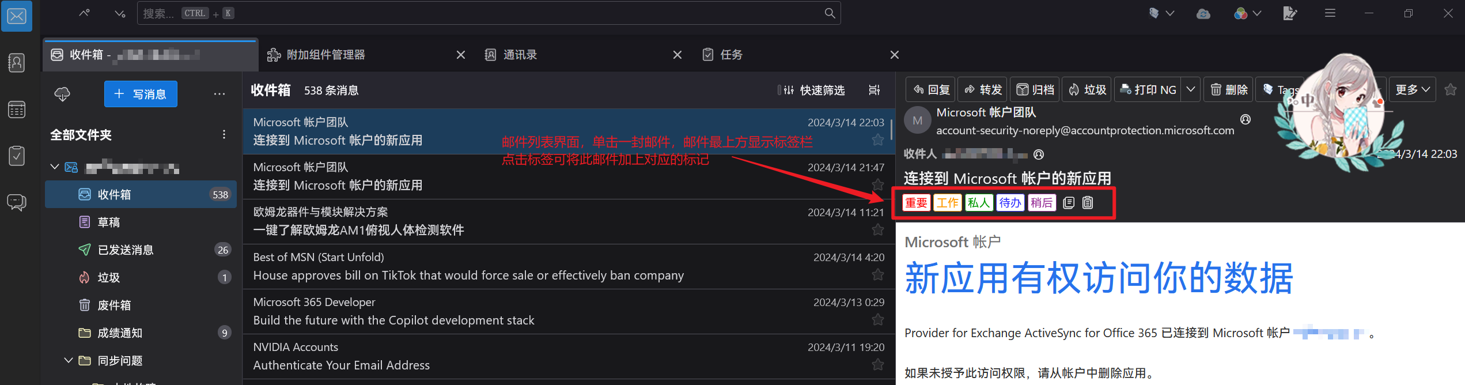The image size is (1465, 385).
Task: Star the NVIDIA Accounts message
Action: click(x=877, y=364)
